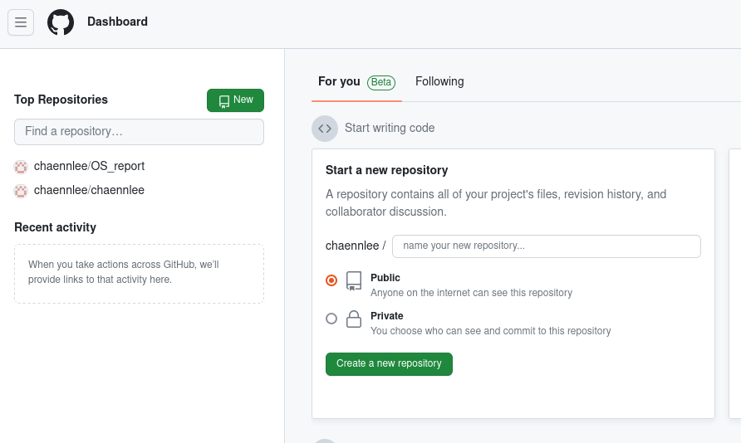Click the 'Recent activity' heading
This screenshot has height=443, width=741.
click(x=56, y=227)
